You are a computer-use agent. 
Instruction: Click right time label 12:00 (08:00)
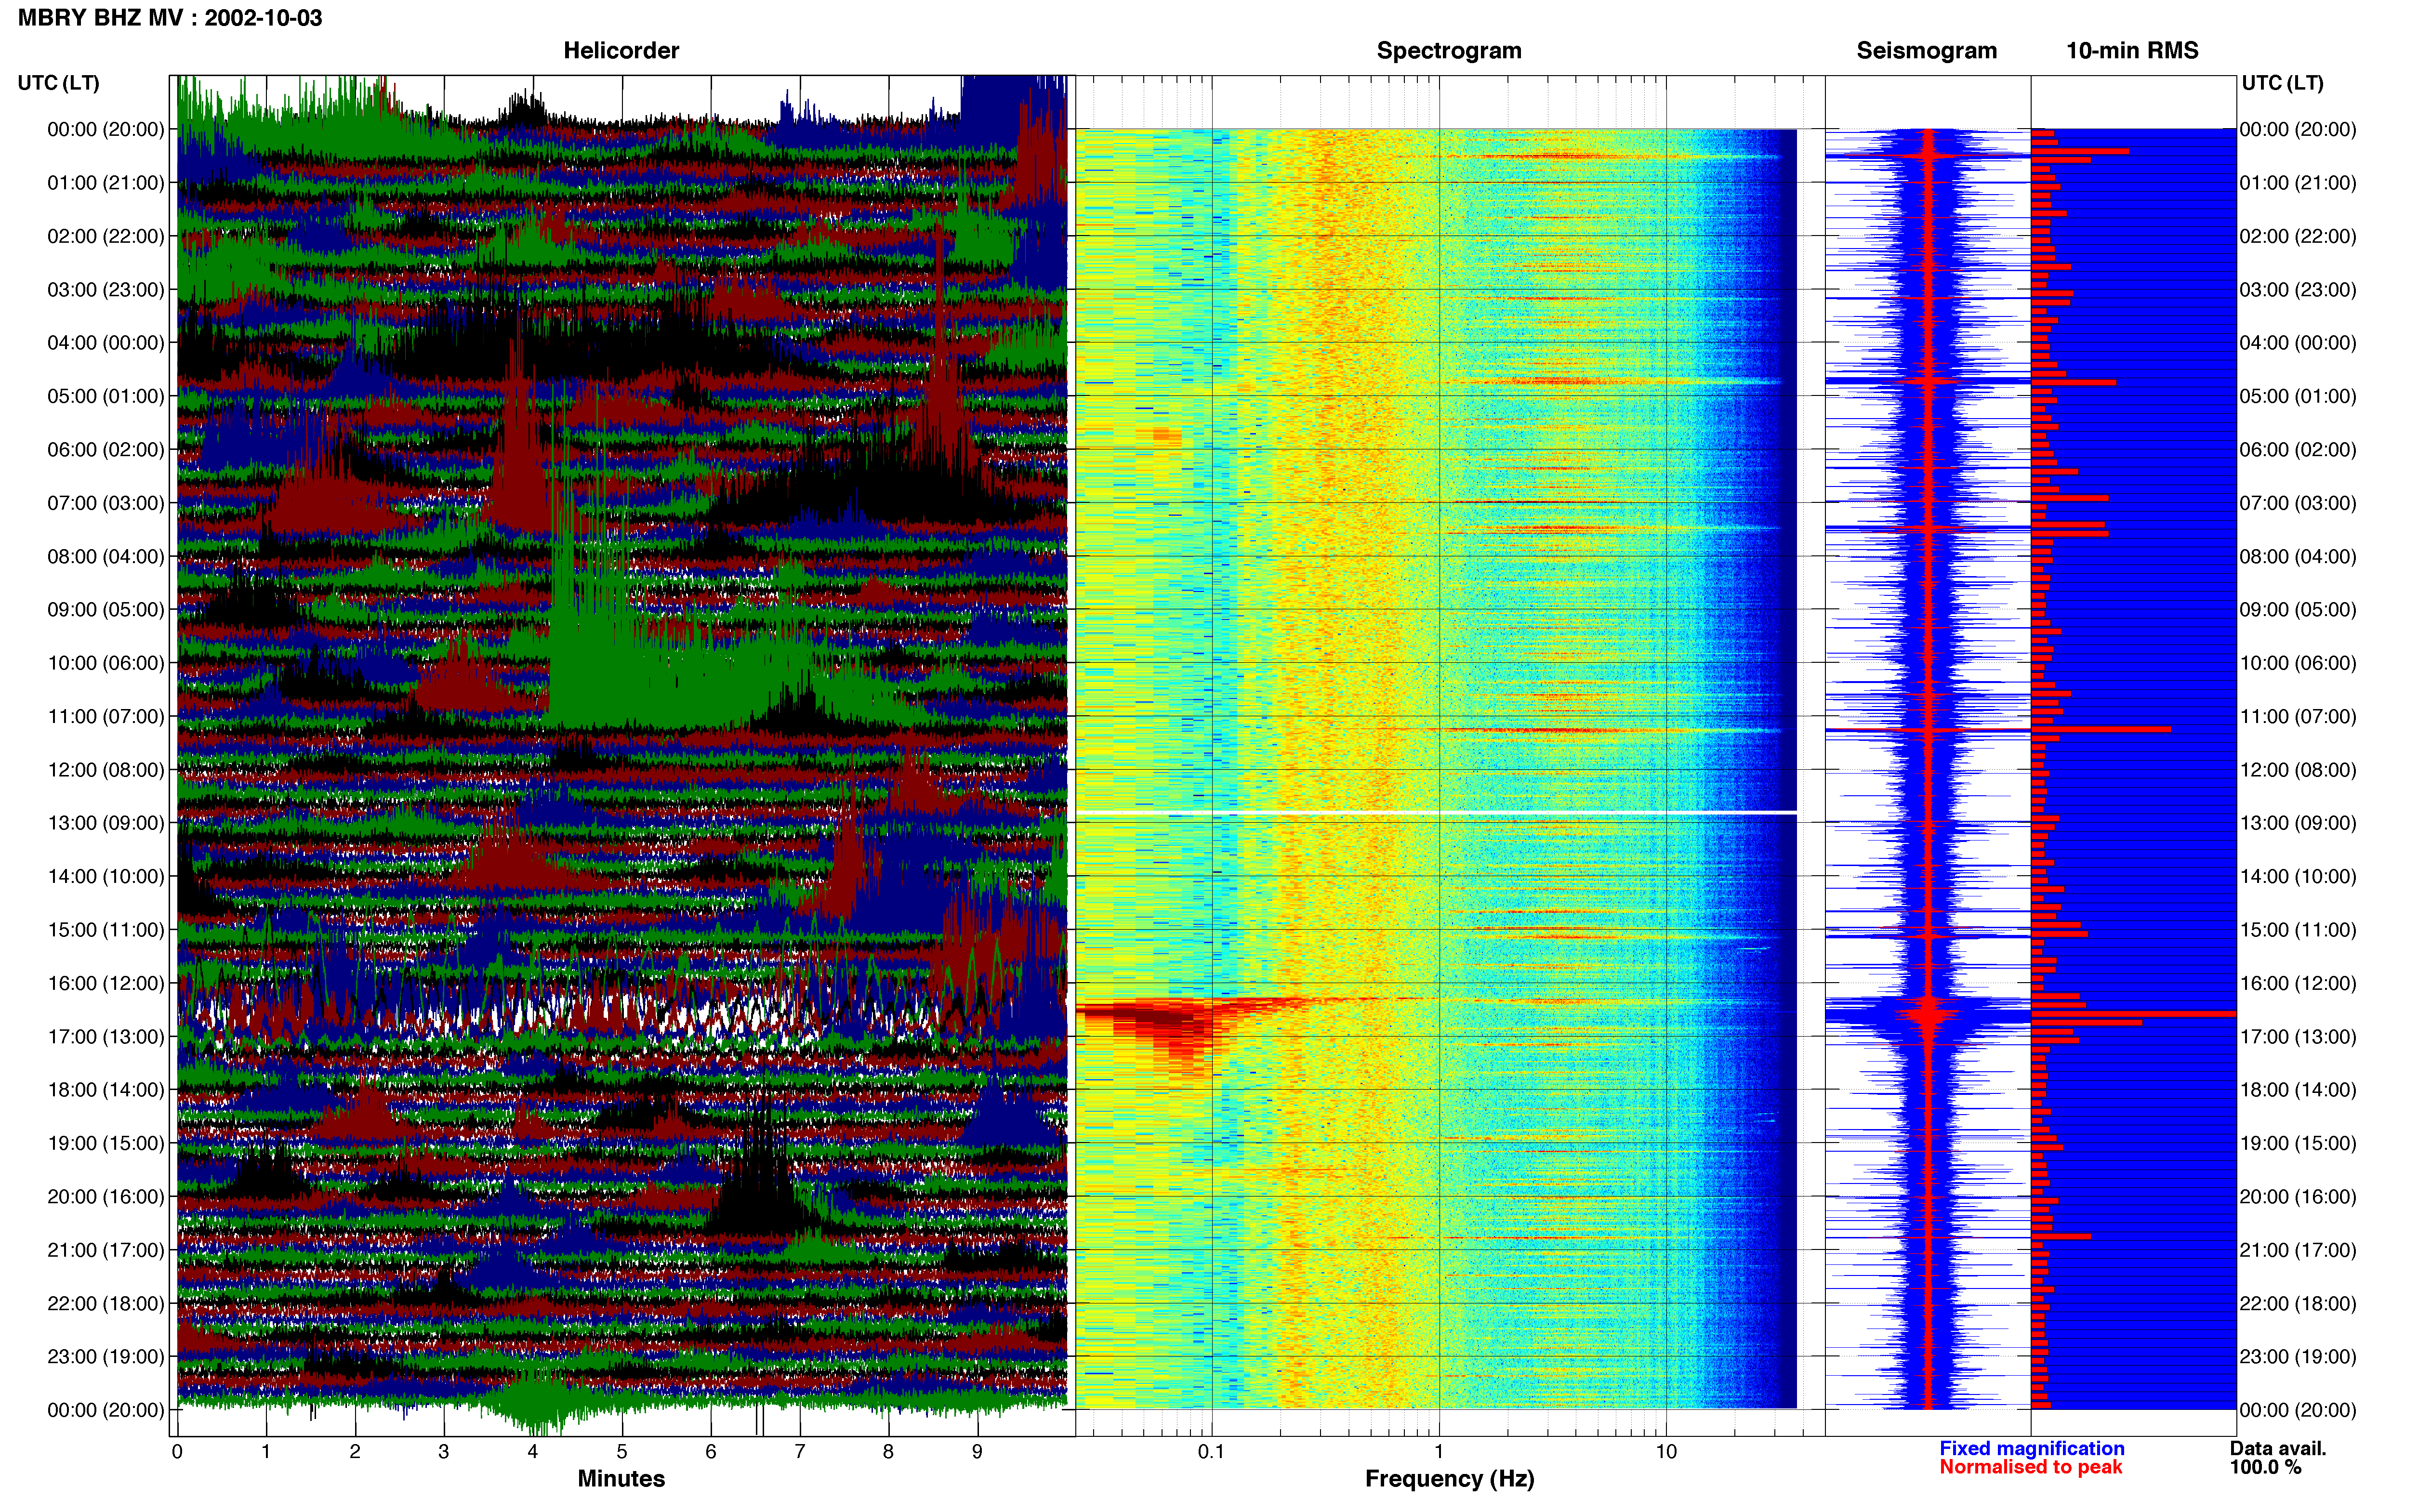point(2298,770)
